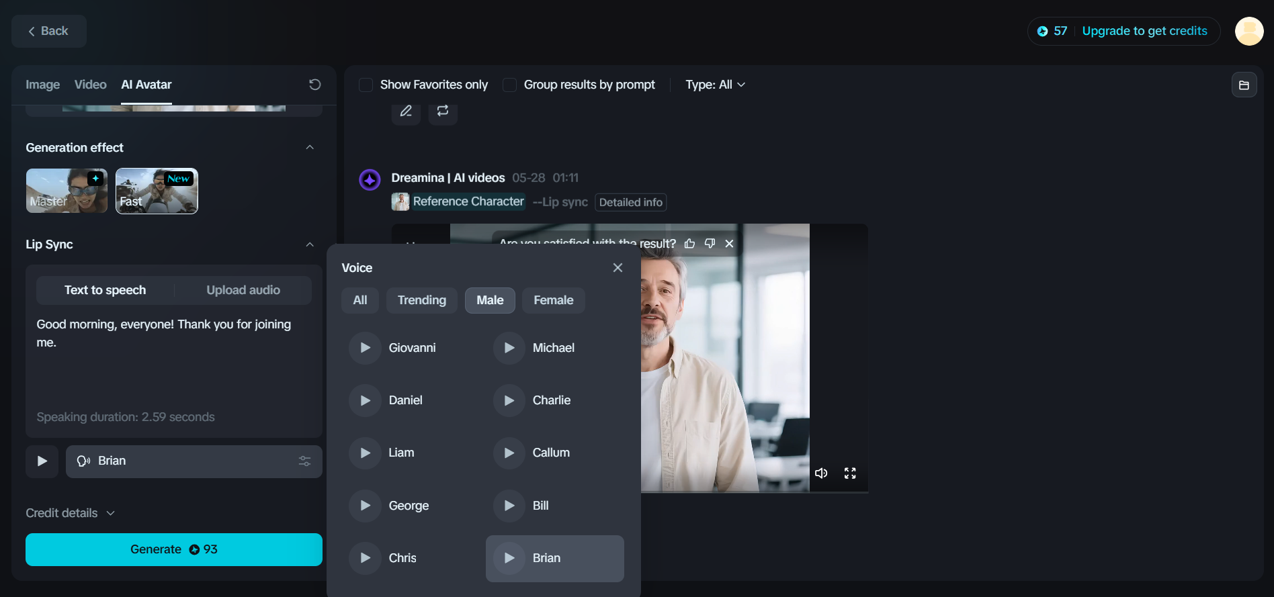Open the video in fullscreen
Screen dimensions: 1274x597
850,473
